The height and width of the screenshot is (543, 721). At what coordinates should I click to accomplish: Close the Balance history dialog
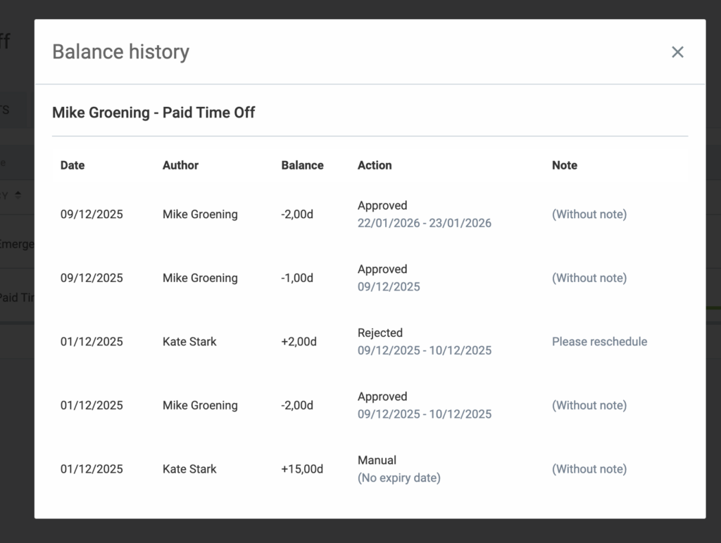pyautogui.click(x=677, y=52)
